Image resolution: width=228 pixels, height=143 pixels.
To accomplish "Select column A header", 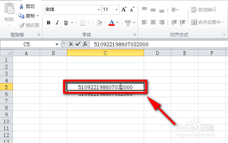I will [26, 53].
